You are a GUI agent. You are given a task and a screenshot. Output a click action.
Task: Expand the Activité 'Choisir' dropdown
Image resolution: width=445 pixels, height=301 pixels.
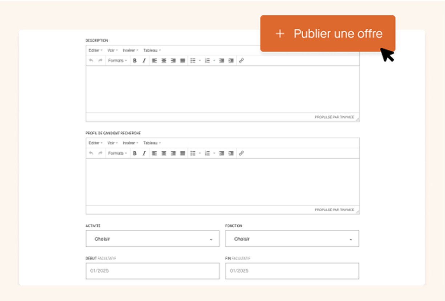pyautogui.click(x=153, y=239)
